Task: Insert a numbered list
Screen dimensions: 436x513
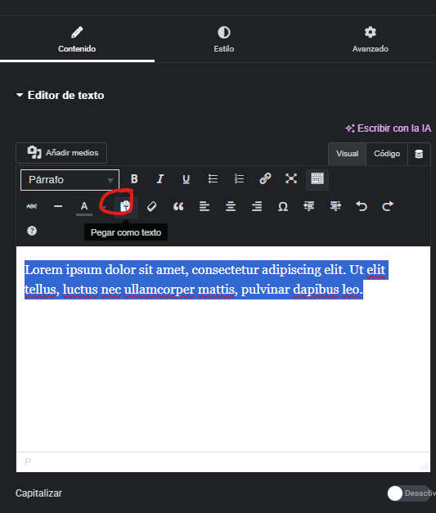Action: click(239, 179)
